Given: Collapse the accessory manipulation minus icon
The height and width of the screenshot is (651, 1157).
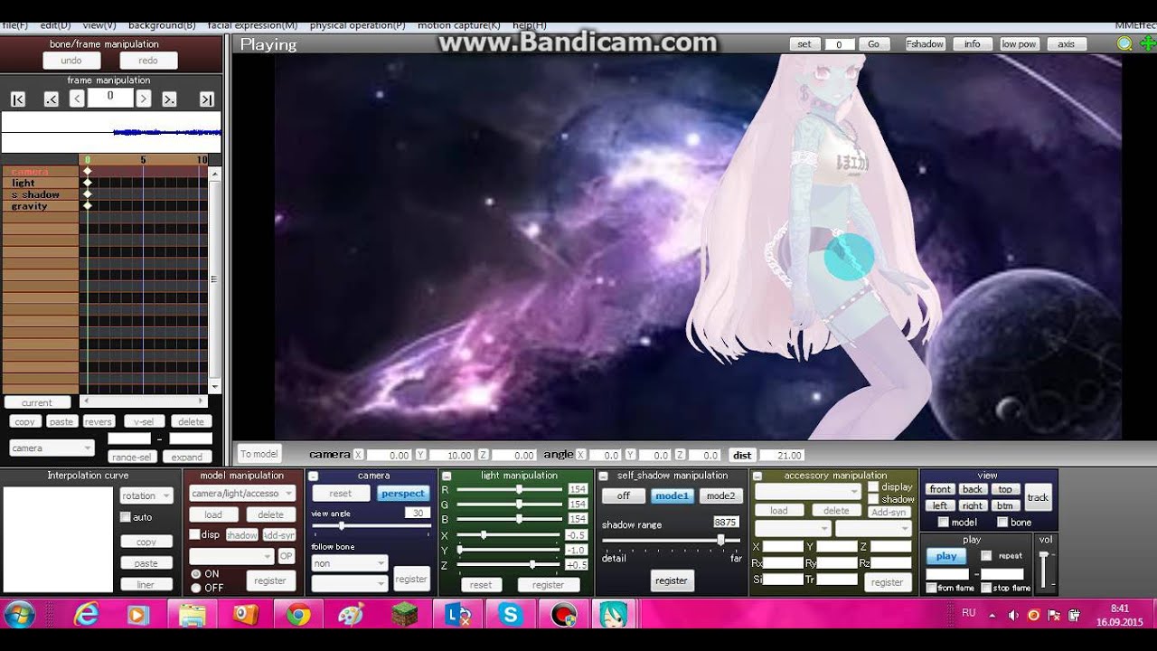Looking at the screenshot, I should [757, 476].
